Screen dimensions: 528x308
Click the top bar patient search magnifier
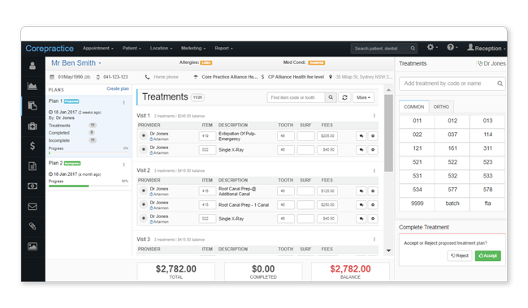point(413,49)
